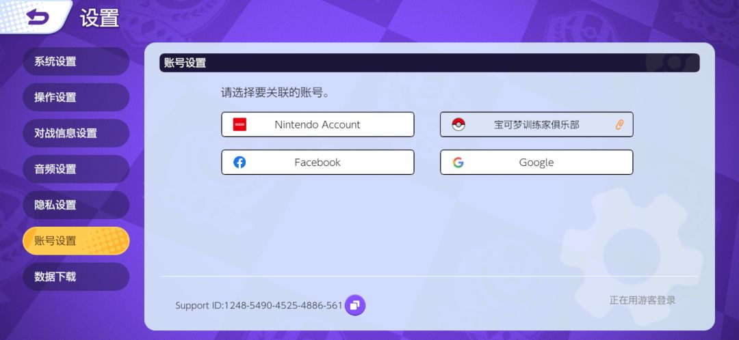This screenshot has height=340, width=739.
Task: Click the 设置 page title
Action: (99, 18)
